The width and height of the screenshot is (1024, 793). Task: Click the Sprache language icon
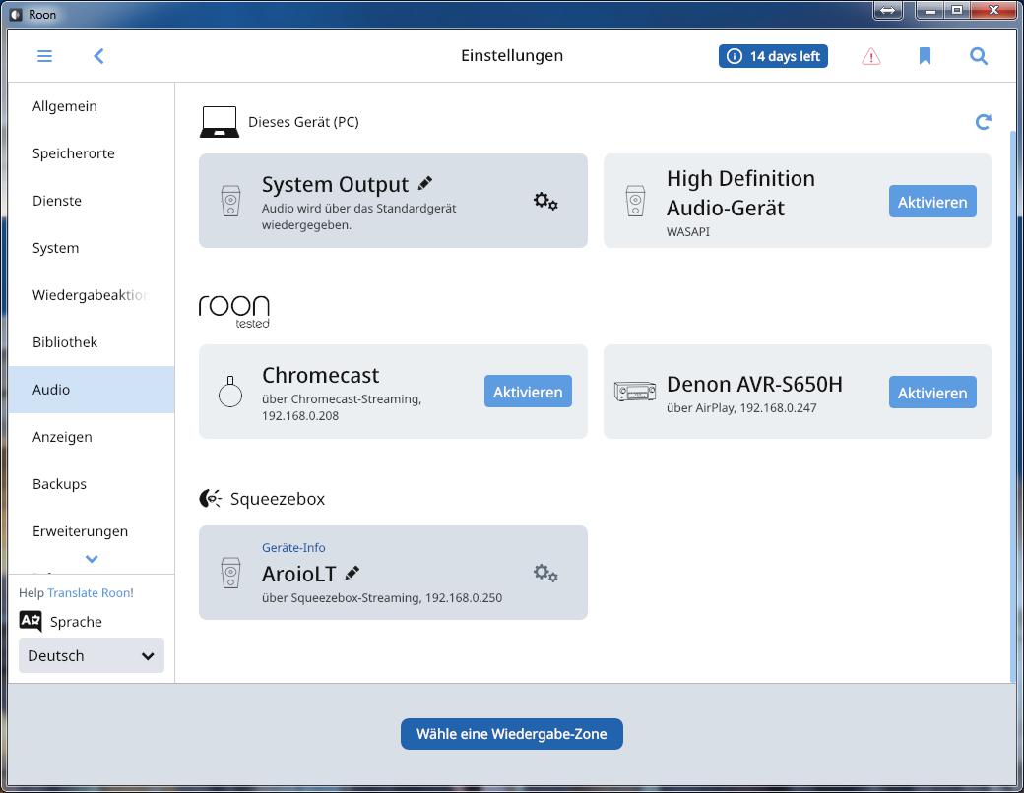[31, 621]
